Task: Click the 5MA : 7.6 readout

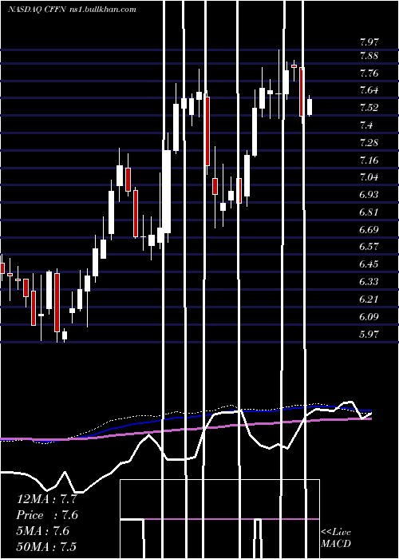Action: [x=43, y=531]
